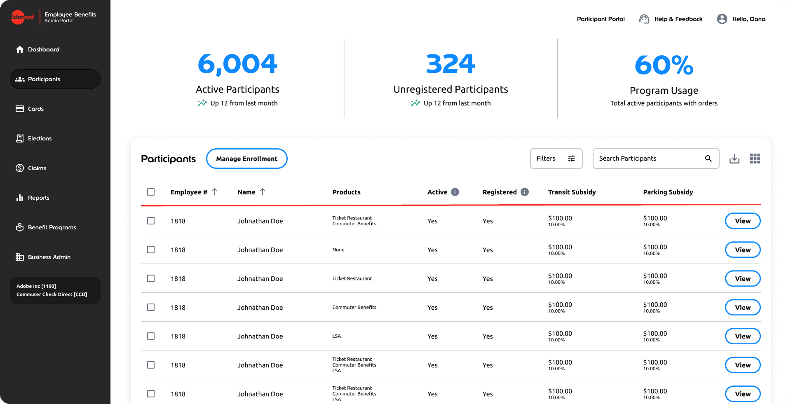Sort by Name column arrow
The height and width of the screenshot is (404, 786).
click(263, 192)
